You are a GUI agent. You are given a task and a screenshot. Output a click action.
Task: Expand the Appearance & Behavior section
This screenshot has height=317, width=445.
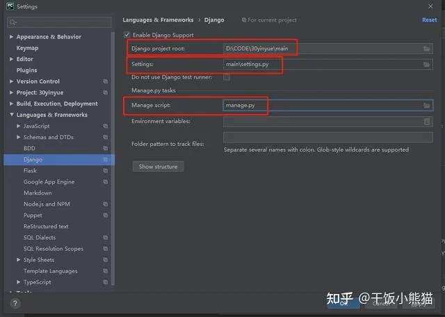[11, 37]
